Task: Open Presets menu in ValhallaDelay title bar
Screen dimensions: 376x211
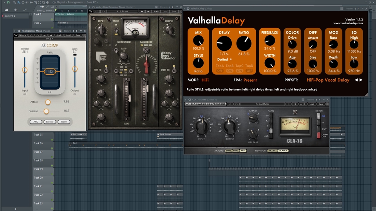Action: click(x=349, y=9)
